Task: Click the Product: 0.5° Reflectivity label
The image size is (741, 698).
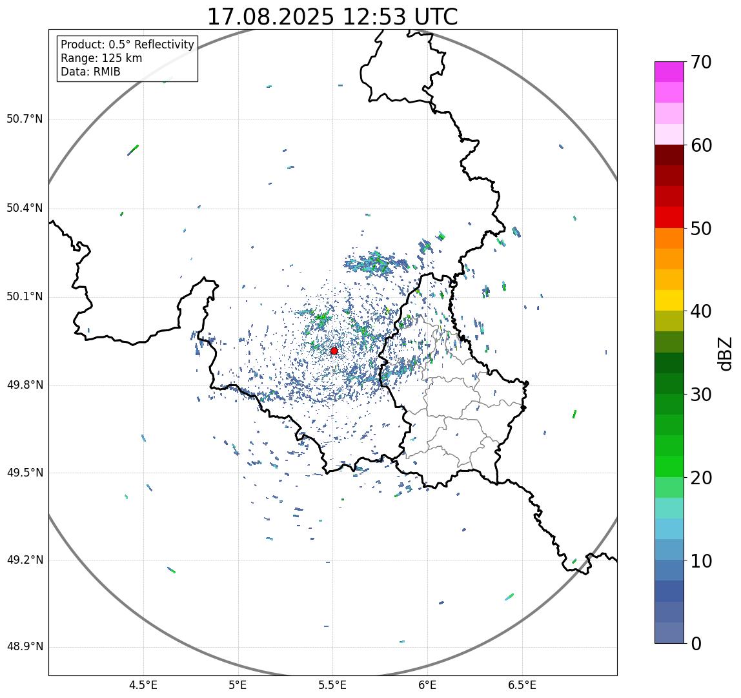Action: [128, 45]
